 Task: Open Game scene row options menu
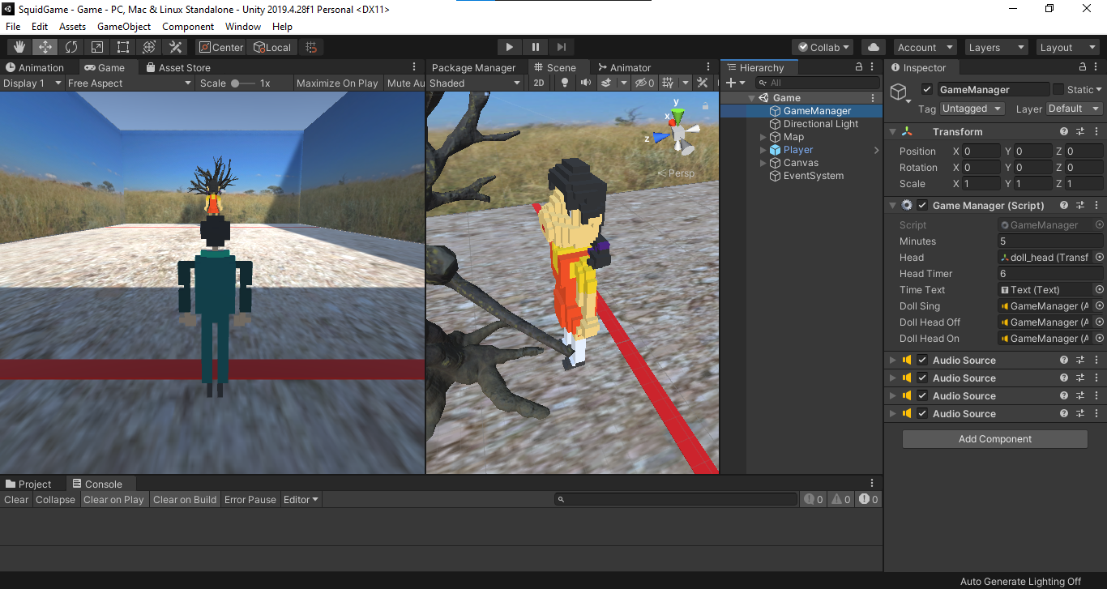(x=873, y=97)
